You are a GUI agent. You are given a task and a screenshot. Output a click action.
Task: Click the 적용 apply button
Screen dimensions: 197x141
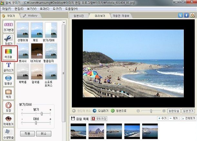point(27,134)
